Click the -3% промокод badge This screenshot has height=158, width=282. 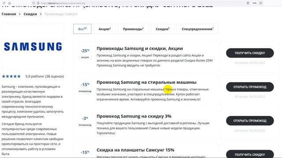tap(85, 121)
